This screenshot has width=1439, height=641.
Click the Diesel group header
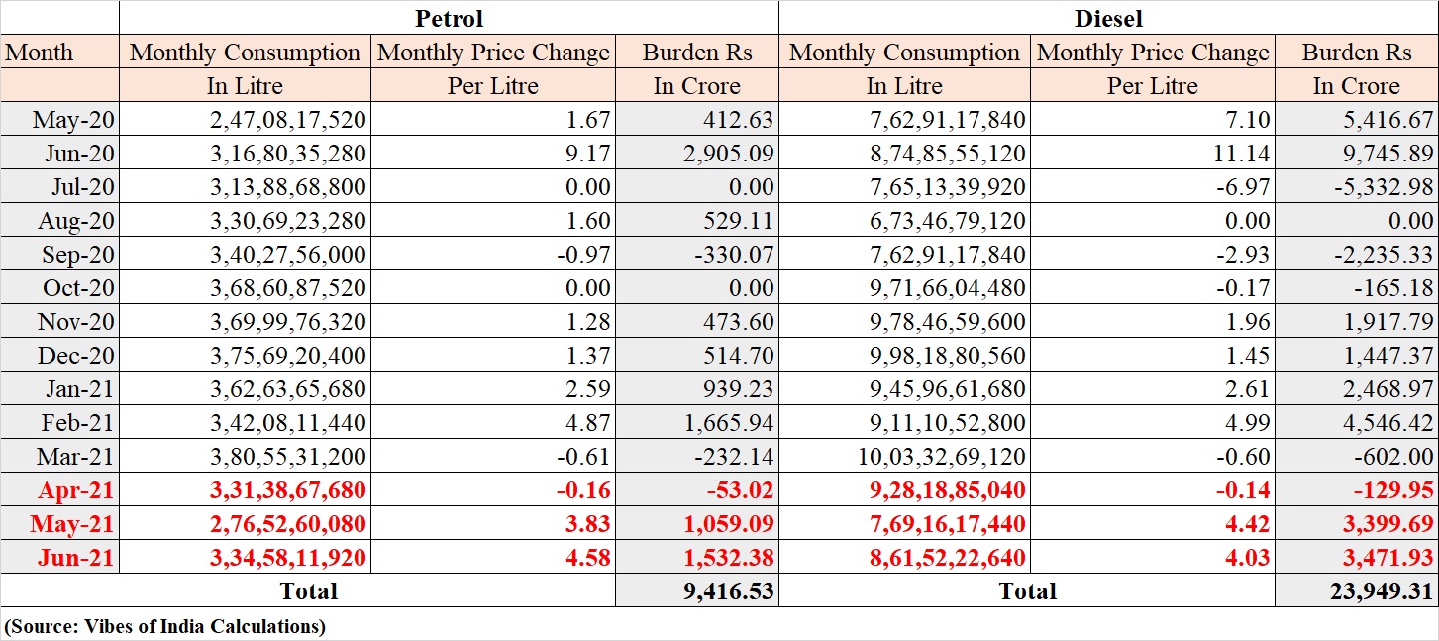click(1108, 18)
